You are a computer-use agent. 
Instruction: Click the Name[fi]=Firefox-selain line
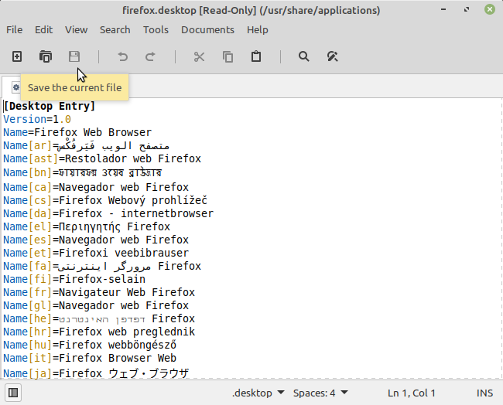[74, 279]
